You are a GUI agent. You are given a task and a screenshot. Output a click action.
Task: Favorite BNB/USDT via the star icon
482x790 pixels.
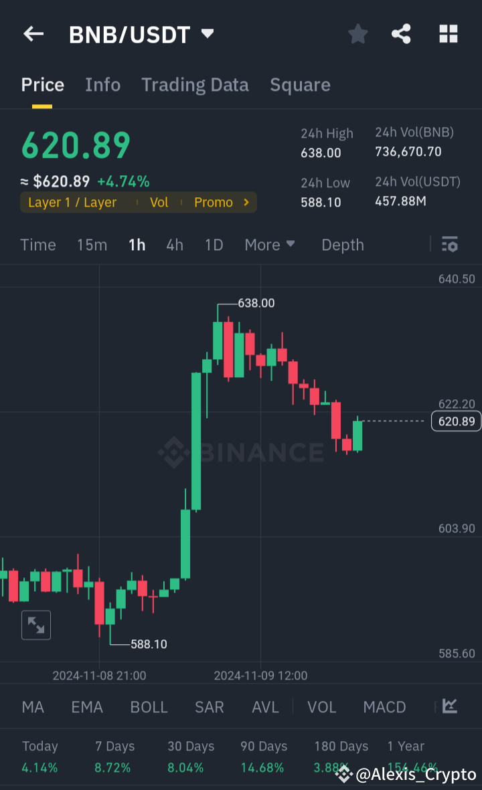(x=357, y=34)
